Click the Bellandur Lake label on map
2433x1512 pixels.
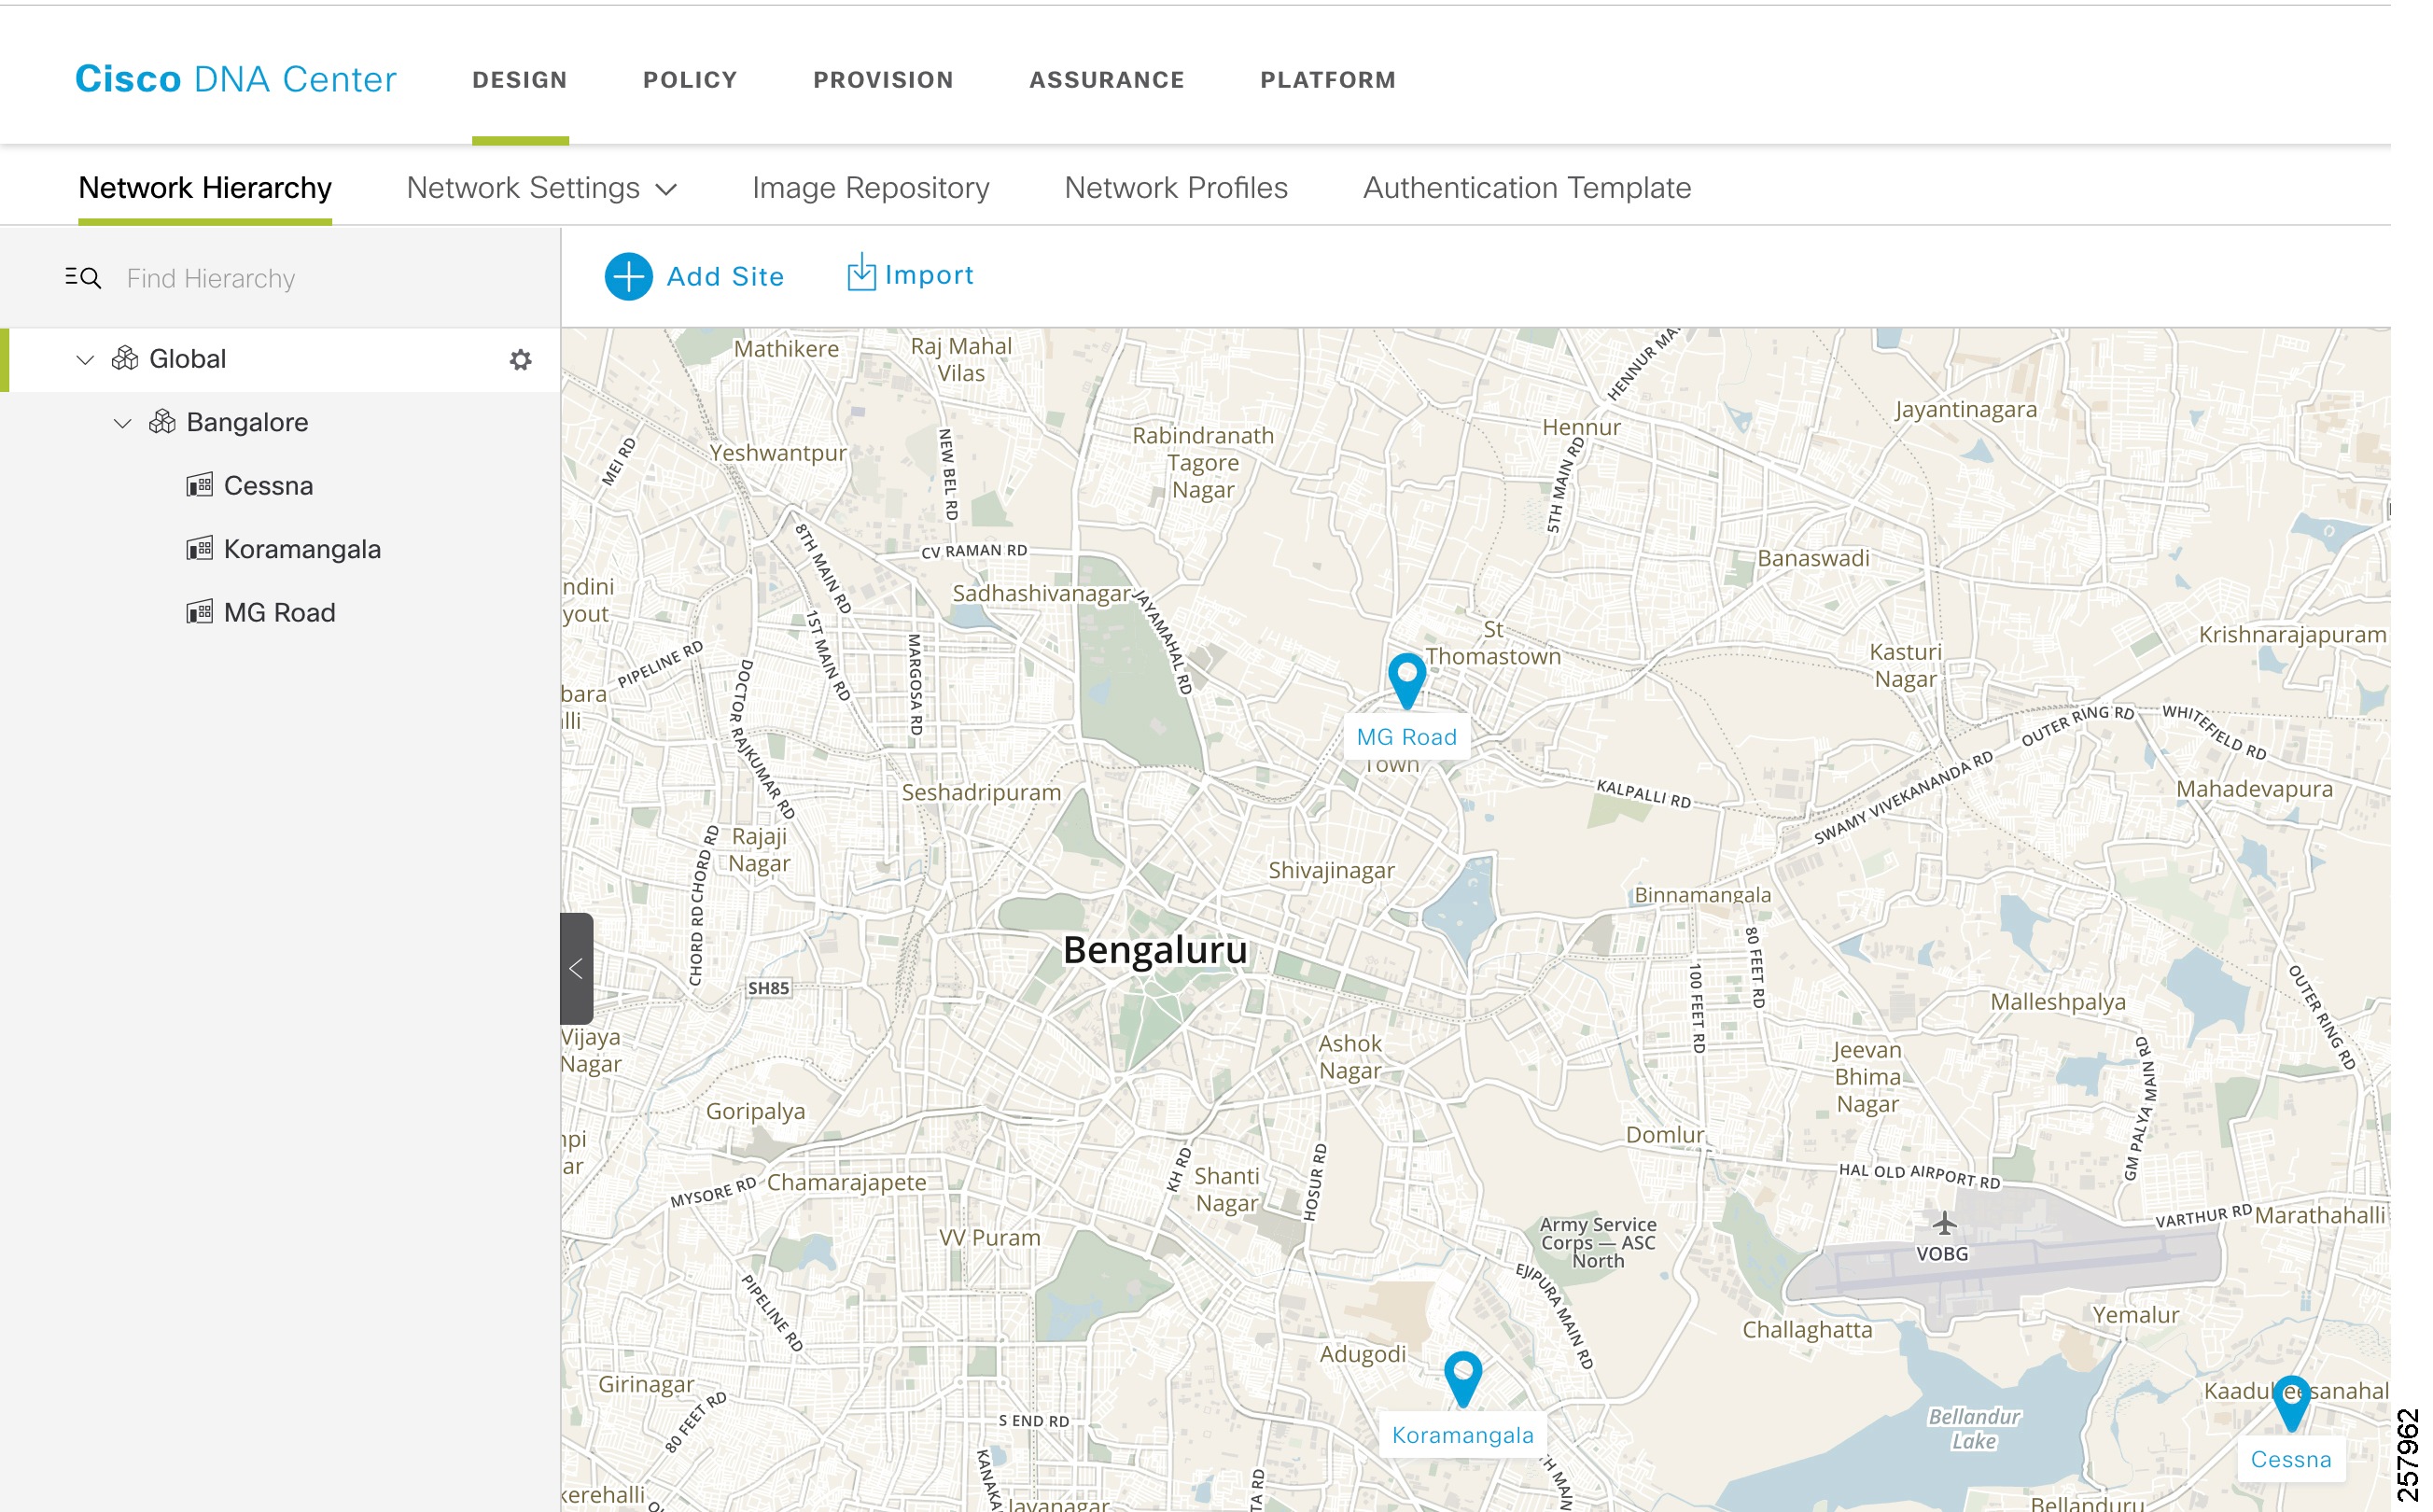1974,1429
